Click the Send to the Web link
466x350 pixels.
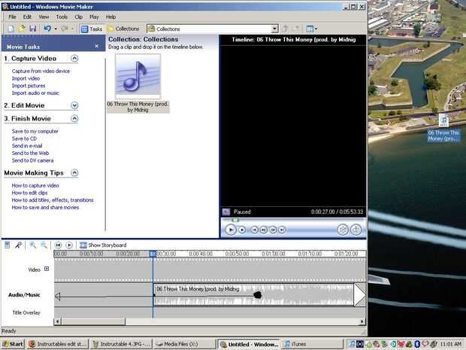[x=30, y=153]
